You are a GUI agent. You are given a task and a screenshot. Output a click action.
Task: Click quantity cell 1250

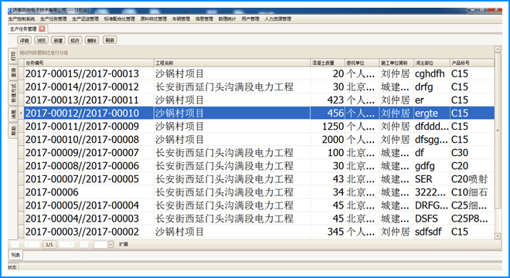[x=328, y=127]
